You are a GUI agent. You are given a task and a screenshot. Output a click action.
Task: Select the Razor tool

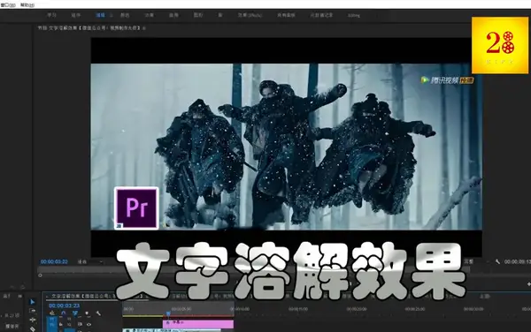(33, 328)
